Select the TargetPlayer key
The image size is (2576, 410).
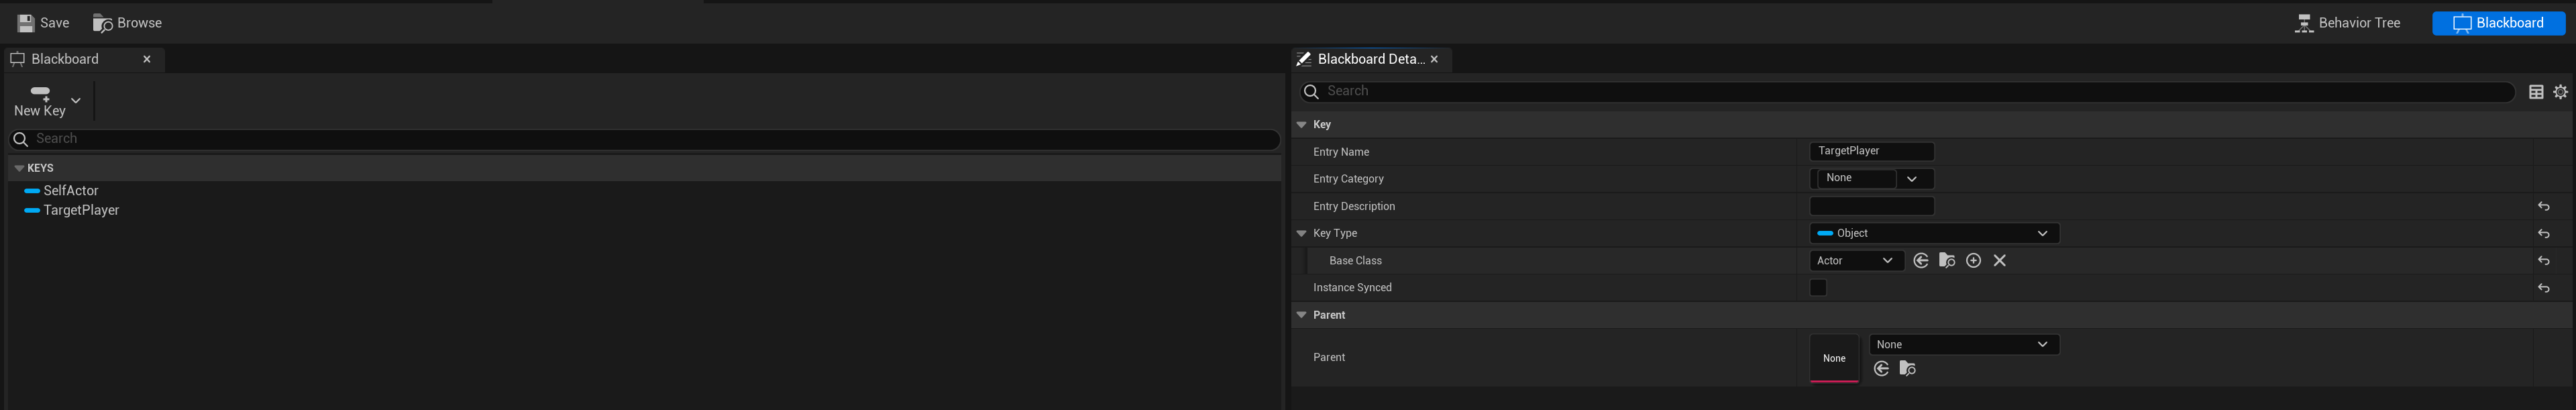(80, 210)
